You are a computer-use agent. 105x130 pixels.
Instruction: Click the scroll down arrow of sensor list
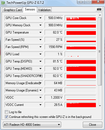[100, 106]
